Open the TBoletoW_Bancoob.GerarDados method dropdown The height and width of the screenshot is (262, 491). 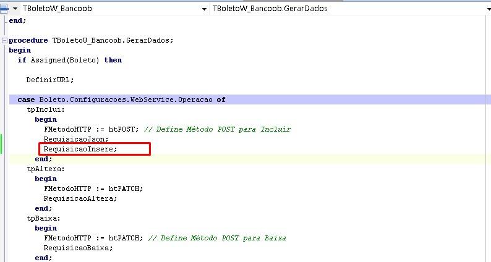488,9
